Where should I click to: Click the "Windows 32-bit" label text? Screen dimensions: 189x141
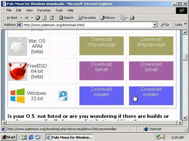(37, 96)
